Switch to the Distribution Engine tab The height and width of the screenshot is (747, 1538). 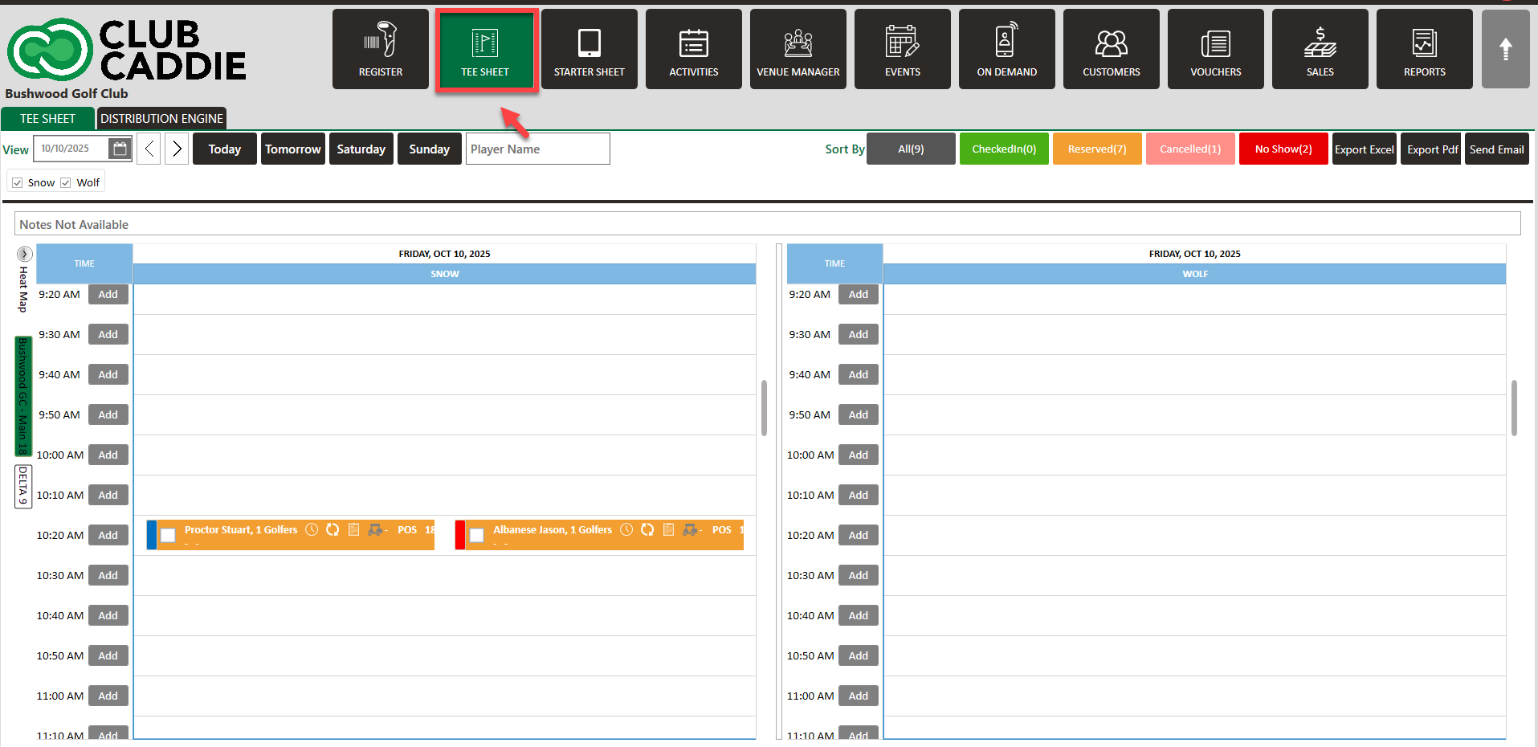(161, 118)
